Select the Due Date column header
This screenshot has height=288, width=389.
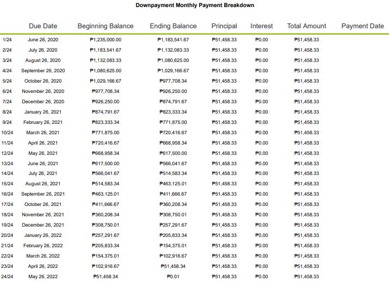43,26
